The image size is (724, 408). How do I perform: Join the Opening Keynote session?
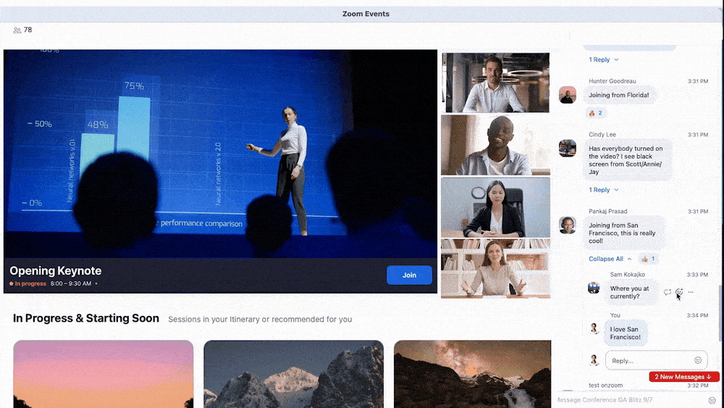(409, 275)
